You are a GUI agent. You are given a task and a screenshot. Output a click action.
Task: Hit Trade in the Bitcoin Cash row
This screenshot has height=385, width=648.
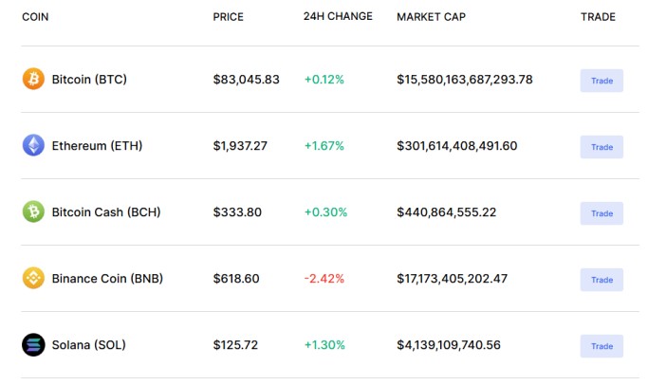pos(602,213)
